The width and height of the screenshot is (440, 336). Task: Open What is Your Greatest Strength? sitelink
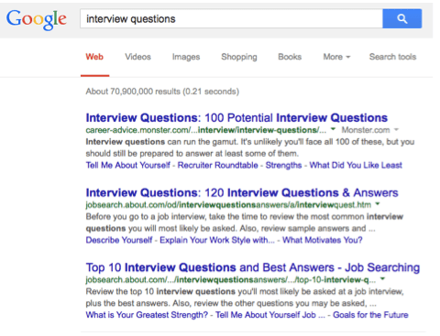pos(147,315)
